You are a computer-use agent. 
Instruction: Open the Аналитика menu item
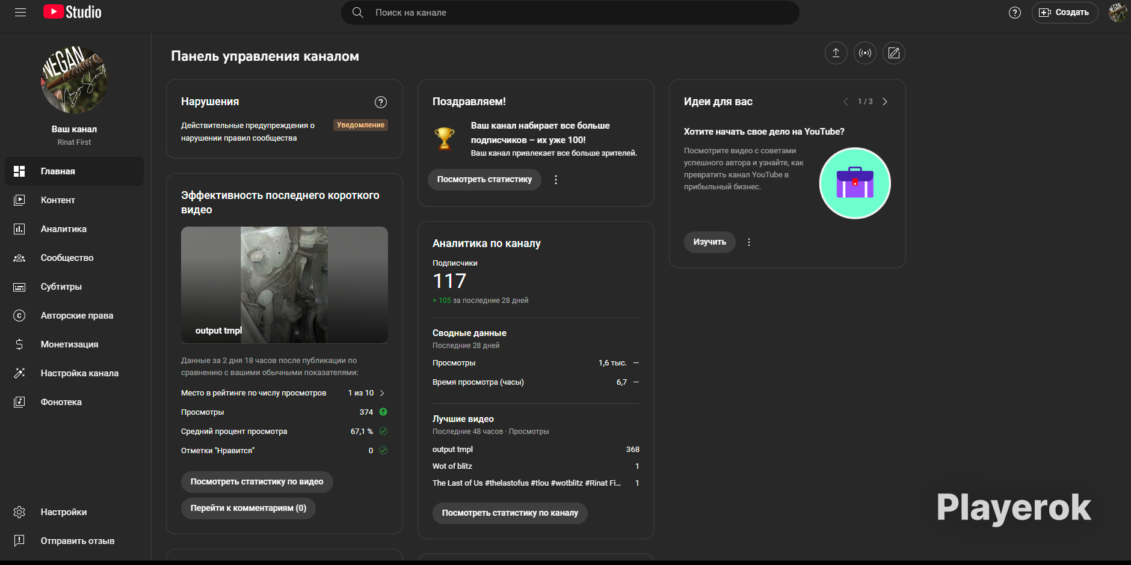tap(74, 229)
